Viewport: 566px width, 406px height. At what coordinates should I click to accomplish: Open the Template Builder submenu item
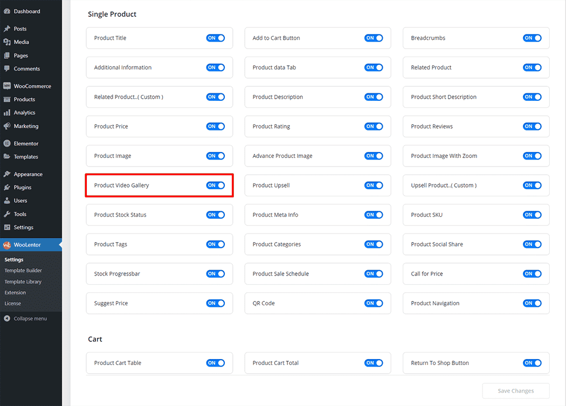coord(23,271)
